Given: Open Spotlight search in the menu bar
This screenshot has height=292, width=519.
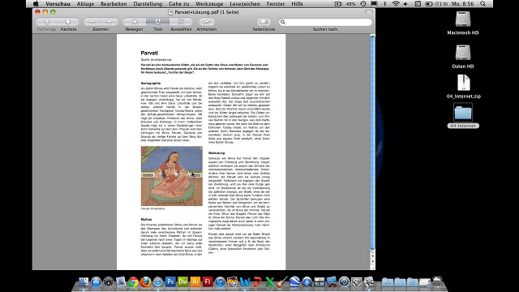Looking at the screenshot, I should pyautogui.click(x=483, y=4).
